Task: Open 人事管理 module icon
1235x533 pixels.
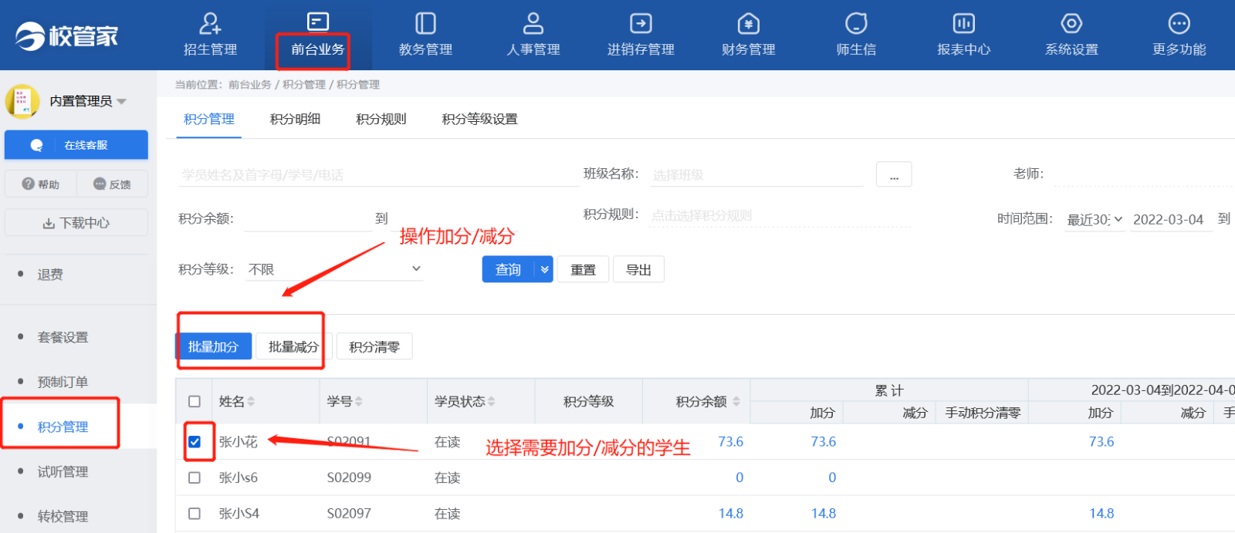Action: (x=533, y=23)
